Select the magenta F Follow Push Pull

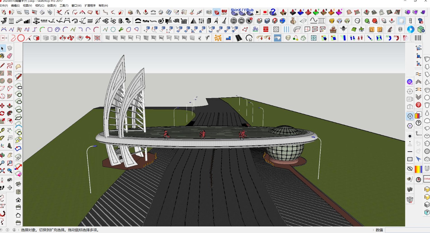click(x=339, y=12)
